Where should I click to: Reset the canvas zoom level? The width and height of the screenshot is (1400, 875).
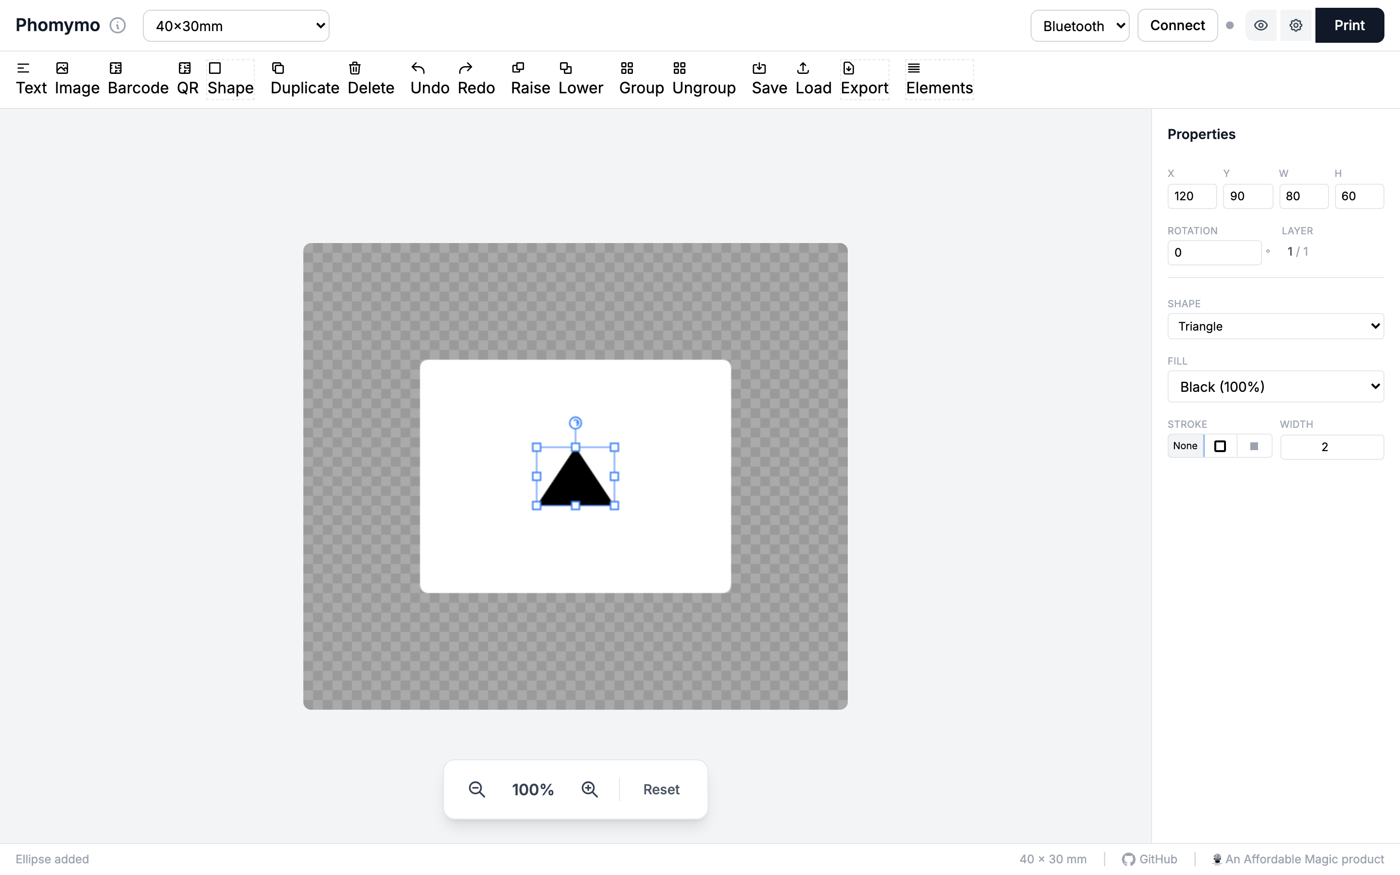point(661,789)
